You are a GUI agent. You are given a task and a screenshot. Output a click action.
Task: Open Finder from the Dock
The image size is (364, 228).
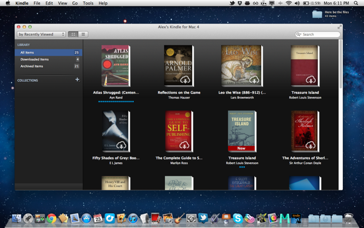[16, 219]
